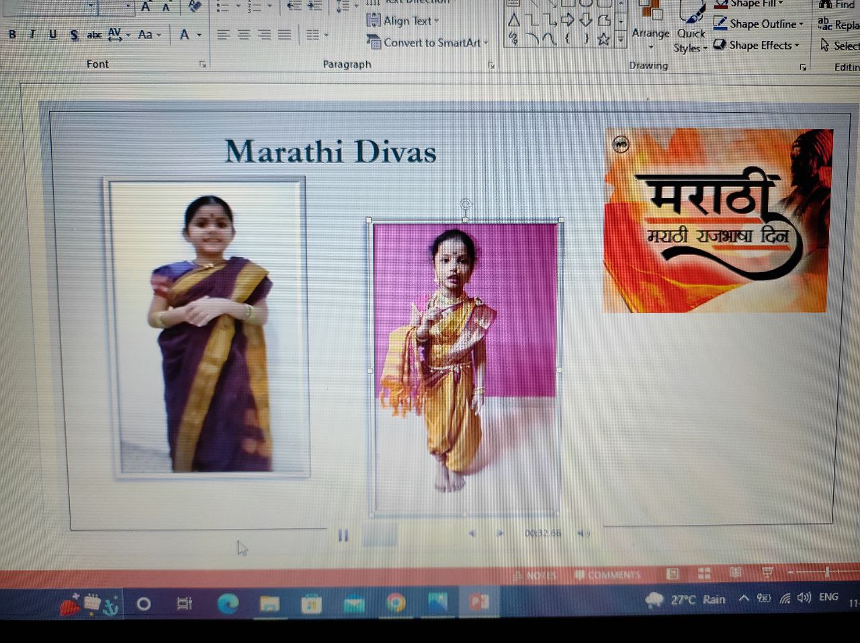Image resolution: width=860 pixels, height=643 pixels.
Task: Open Reading View from status bar
Action: [736, 573]
